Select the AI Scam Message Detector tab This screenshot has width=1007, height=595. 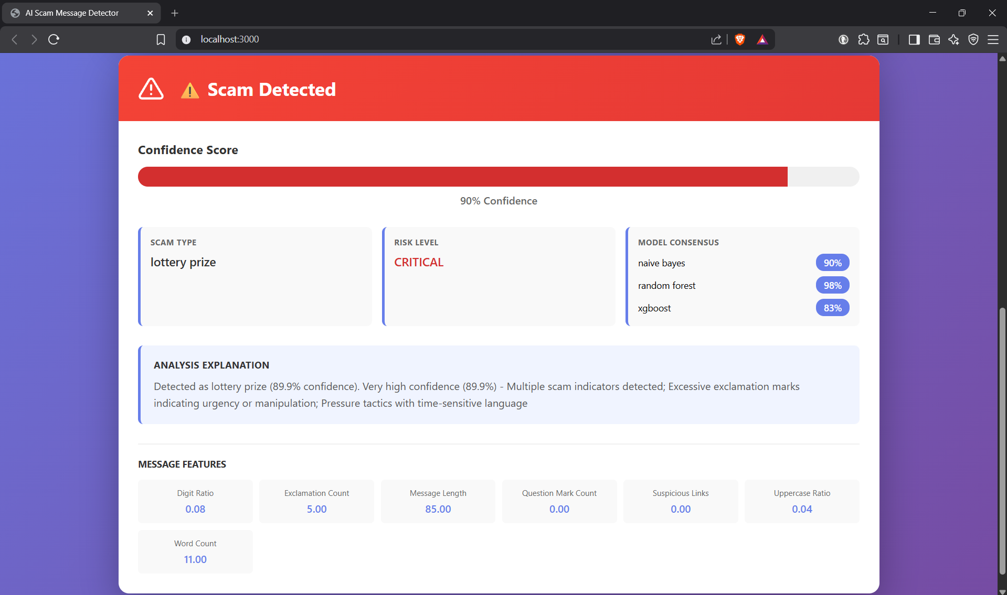click(81, 13)
